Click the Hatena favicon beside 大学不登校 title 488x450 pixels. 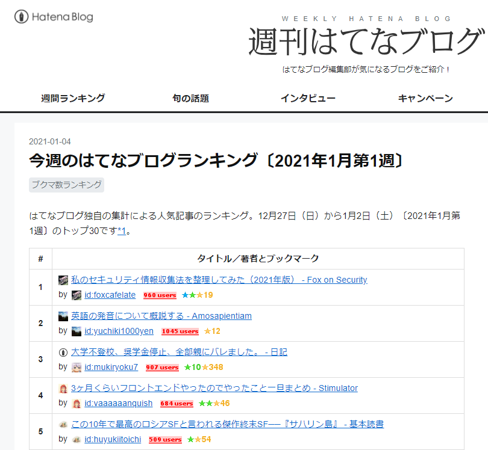63,352
